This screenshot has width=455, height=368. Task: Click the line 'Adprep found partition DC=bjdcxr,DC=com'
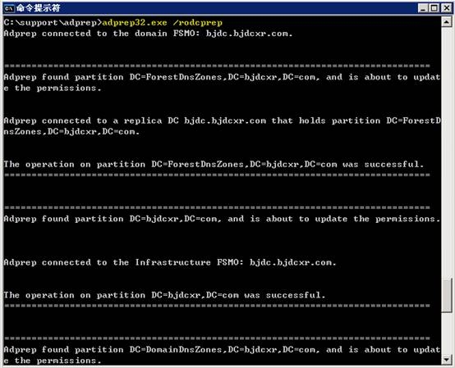(222, 219)
